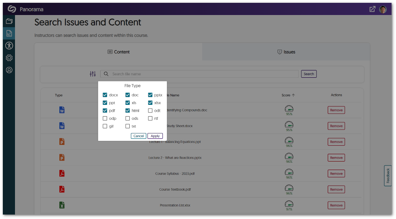Uncheck the html file type

[128, 111]
